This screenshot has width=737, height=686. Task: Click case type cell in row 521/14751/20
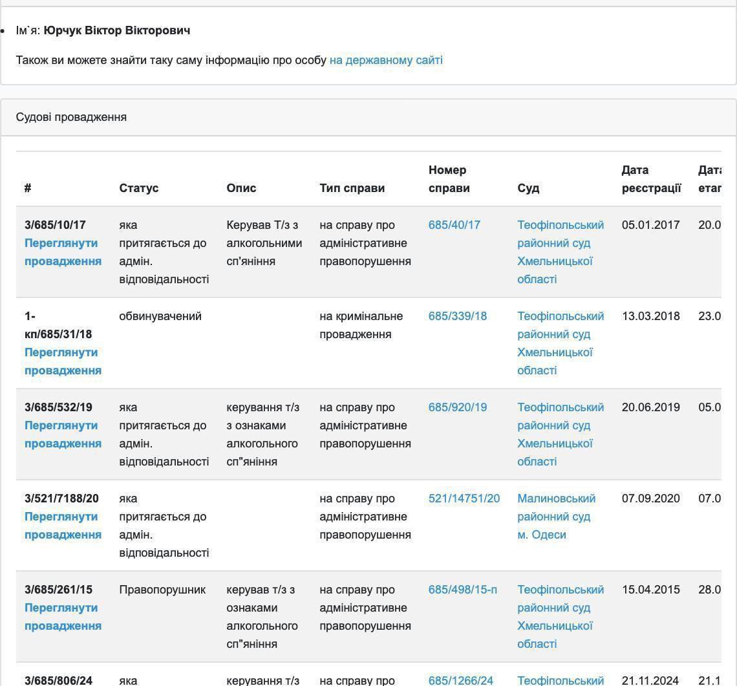[365, 516]
